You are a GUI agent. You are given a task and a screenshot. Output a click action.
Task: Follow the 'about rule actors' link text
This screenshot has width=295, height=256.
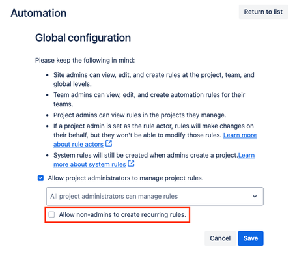(x=78, y=144)
